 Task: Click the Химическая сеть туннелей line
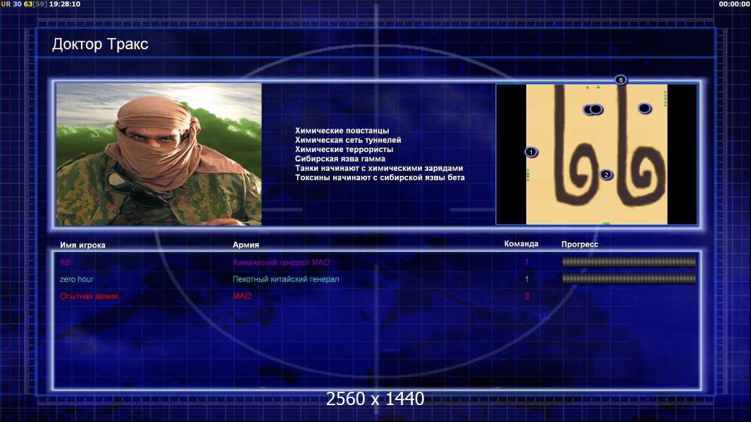pyautogui.click(x=348, y=140)
